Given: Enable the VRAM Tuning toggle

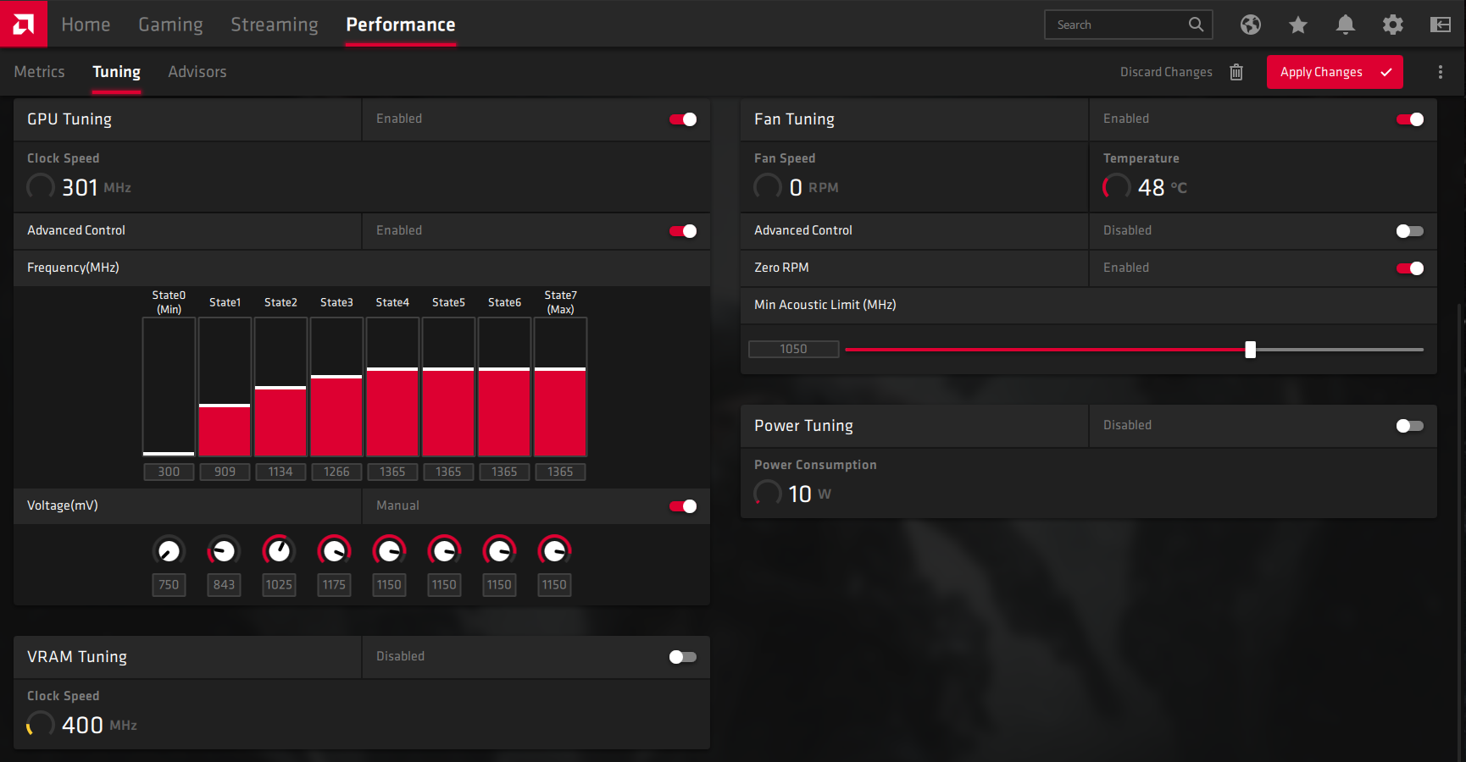Looking at the screenshot, I should click(x=683, y=657).
